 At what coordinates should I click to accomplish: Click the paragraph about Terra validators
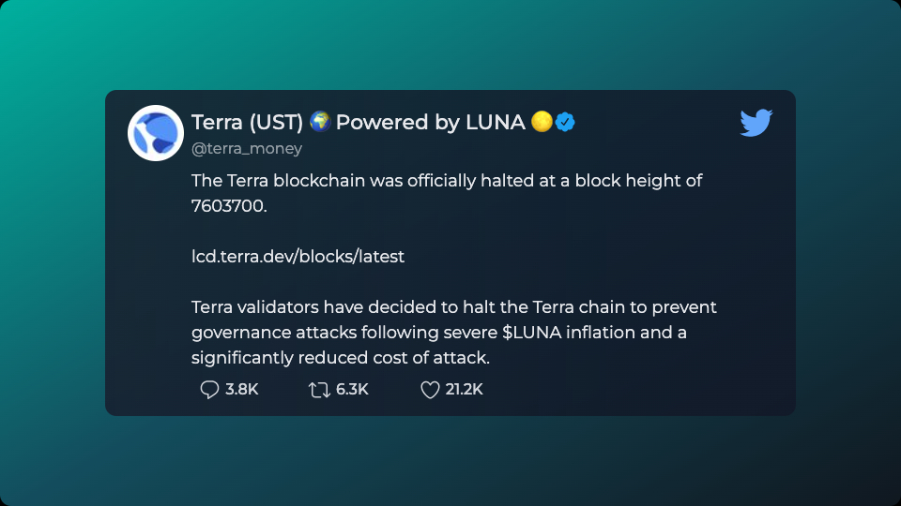[x=454, y=332]
